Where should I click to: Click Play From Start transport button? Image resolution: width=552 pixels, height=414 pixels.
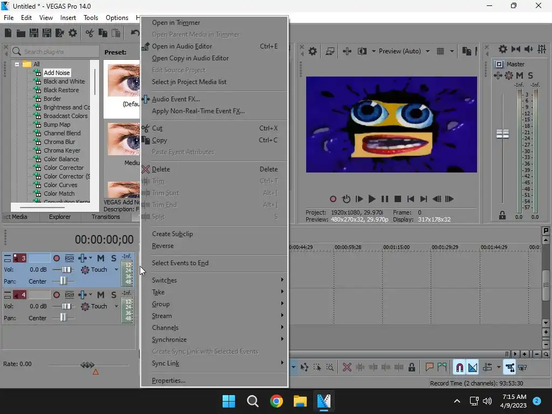point(358,199)
